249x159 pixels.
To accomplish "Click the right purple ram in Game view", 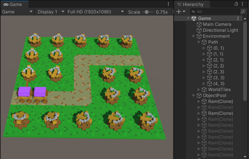I will click(x=40, y=95).
